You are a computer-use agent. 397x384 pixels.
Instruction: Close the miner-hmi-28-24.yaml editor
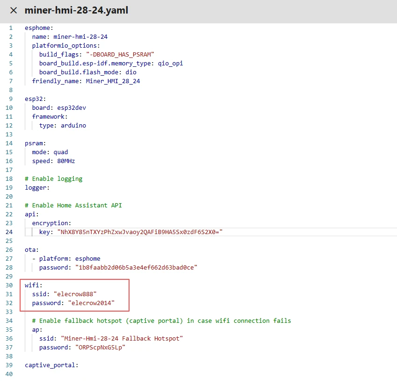[14, 10]
